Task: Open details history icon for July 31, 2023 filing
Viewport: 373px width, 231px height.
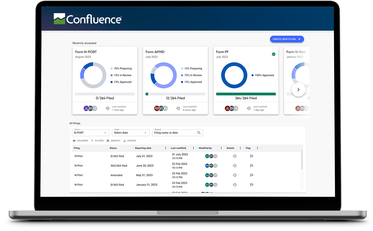Action: pos(234,156)
